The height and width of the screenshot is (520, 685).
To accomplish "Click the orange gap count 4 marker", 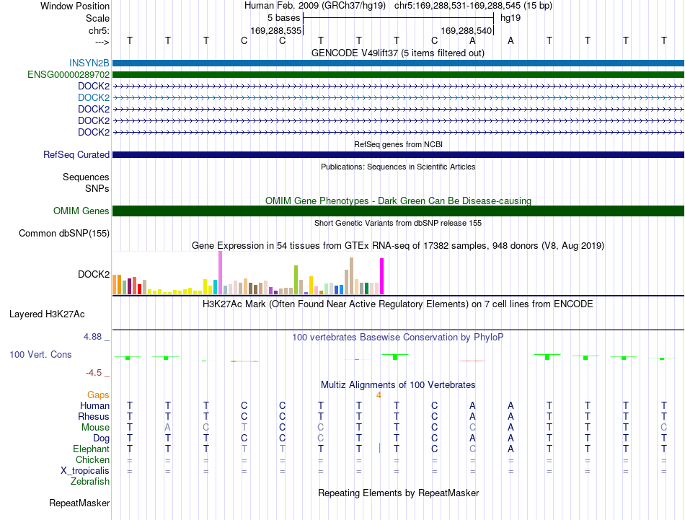I will click(x=379, y=395).
